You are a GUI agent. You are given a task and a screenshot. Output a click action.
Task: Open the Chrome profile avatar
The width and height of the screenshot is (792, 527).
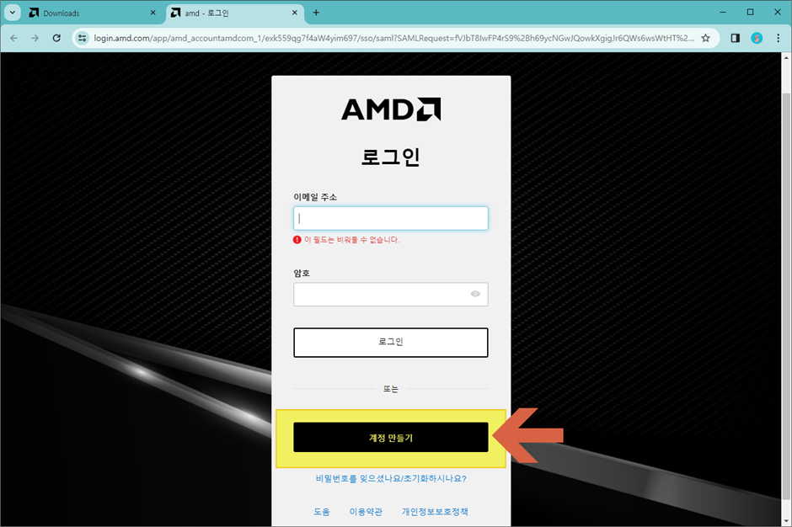pos(757,39)
